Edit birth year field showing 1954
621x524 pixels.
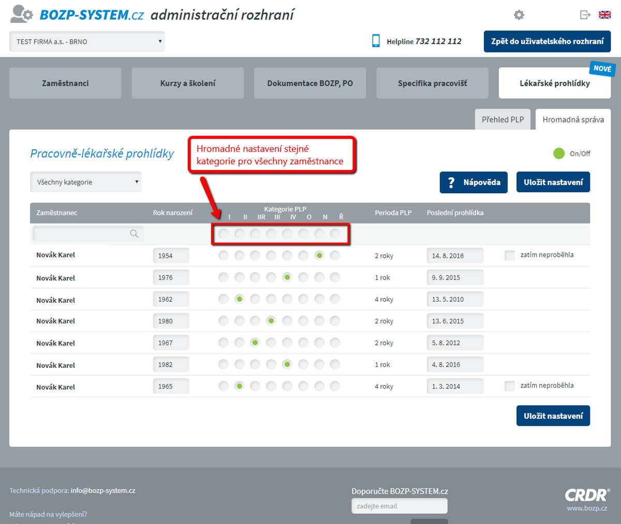coord(171,255)
